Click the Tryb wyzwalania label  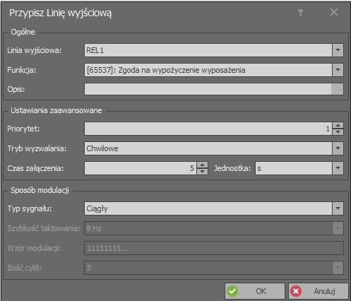[37, 148]
